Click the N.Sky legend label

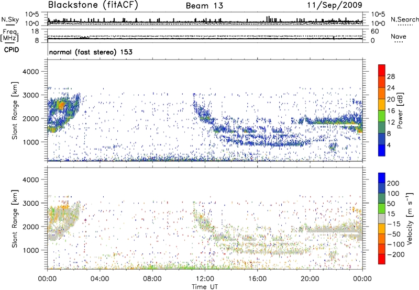point(10,19)
